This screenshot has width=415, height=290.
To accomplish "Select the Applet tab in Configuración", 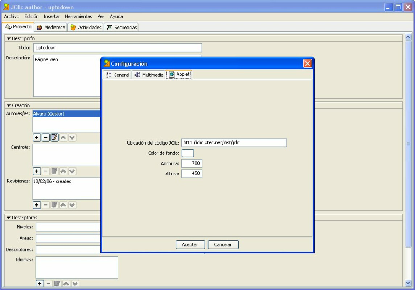I will click(x=179, y=75).
